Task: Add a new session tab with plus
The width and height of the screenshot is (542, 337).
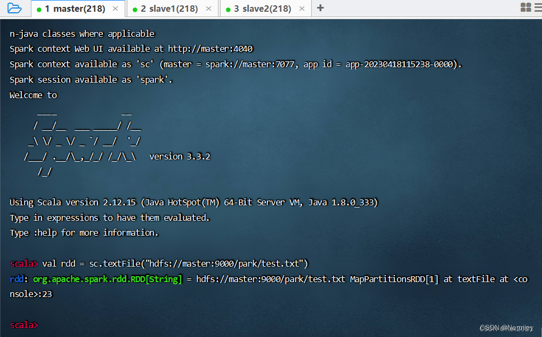Action: tap(320, 7)
